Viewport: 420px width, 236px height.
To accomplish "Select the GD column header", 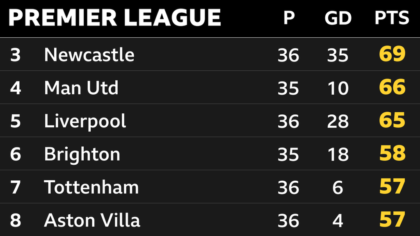I will point(338,18).
